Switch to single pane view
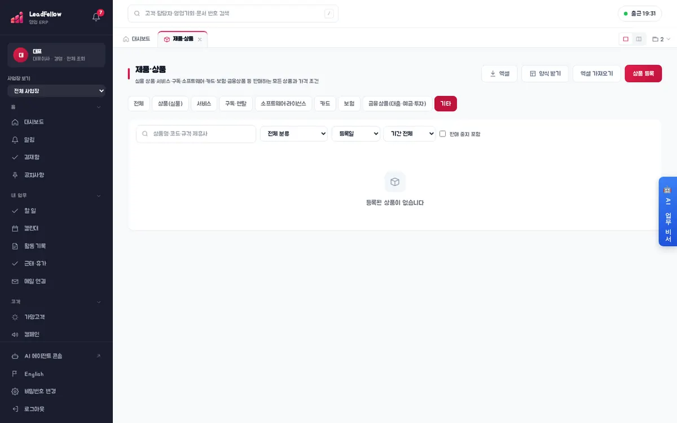This screenshot has height=423, width=677. pos(626,39)
